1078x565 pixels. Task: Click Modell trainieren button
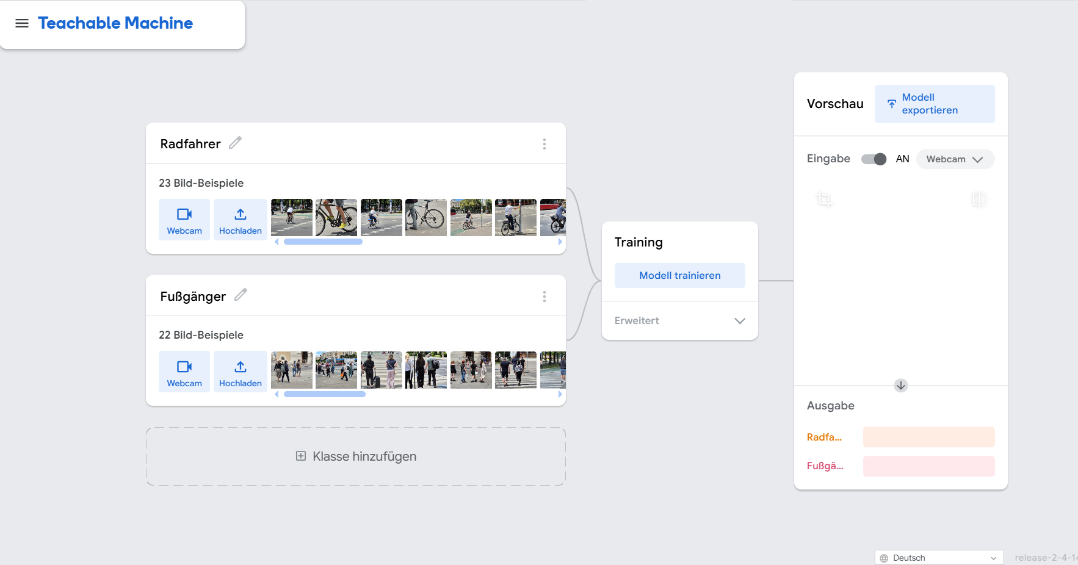coord(680,276)
